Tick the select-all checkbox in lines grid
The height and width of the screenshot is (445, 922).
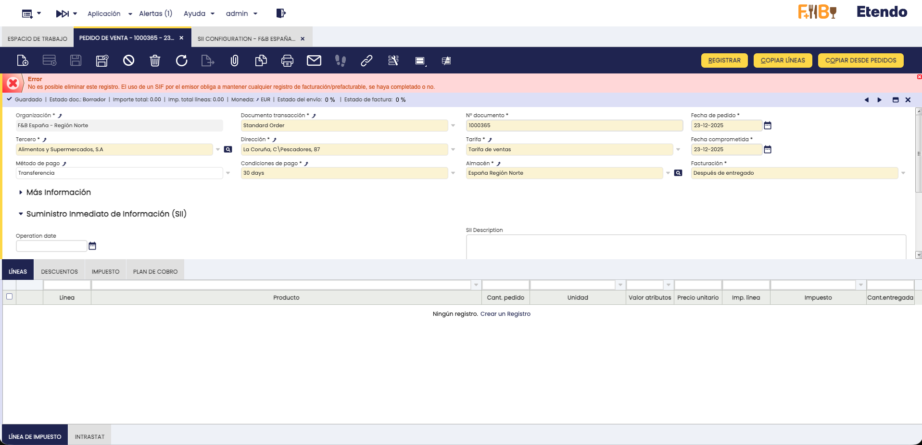[x=9, y=297]
